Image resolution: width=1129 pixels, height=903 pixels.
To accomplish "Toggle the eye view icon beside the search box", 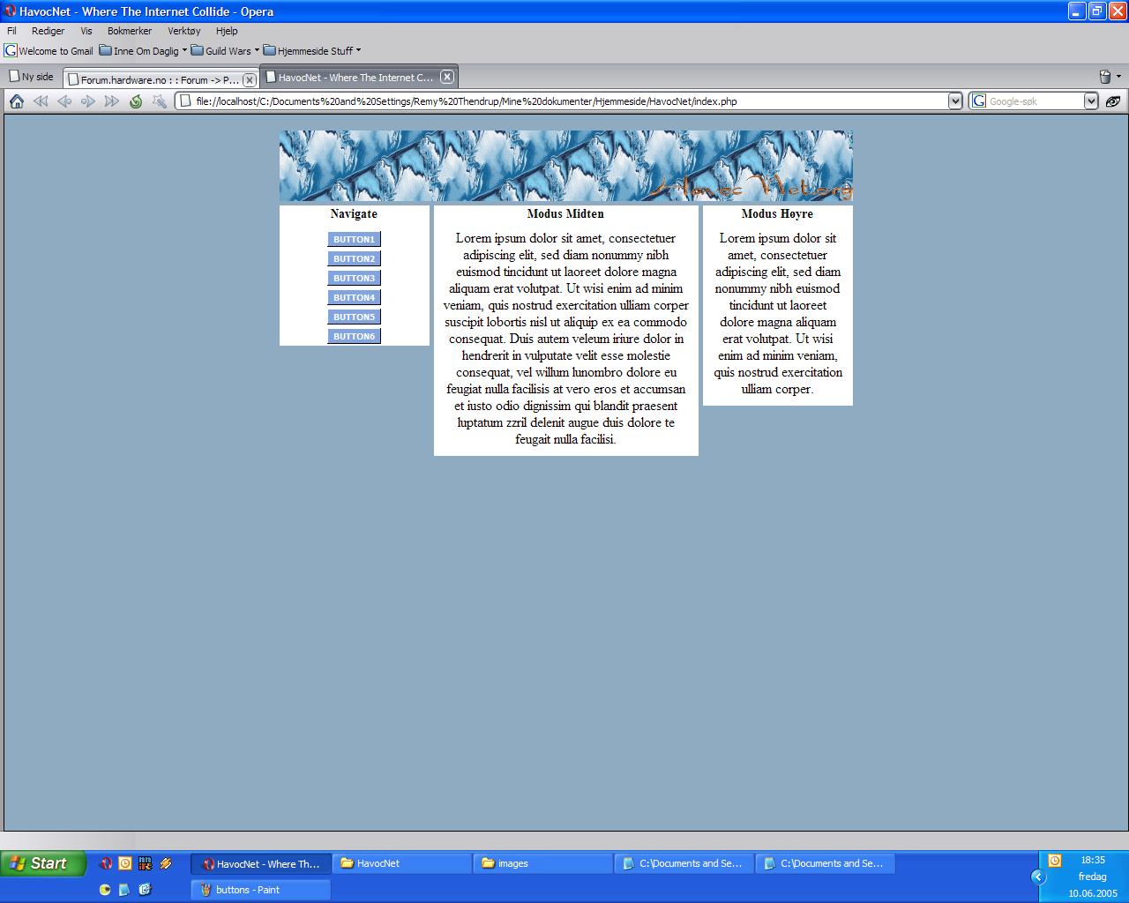I will tap(1113, 101).
